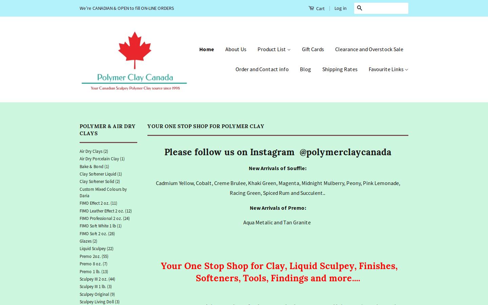Click the CANADIAN & OPEN announcement text
Viewport: 488px width, 305px height.
point(127,8)
